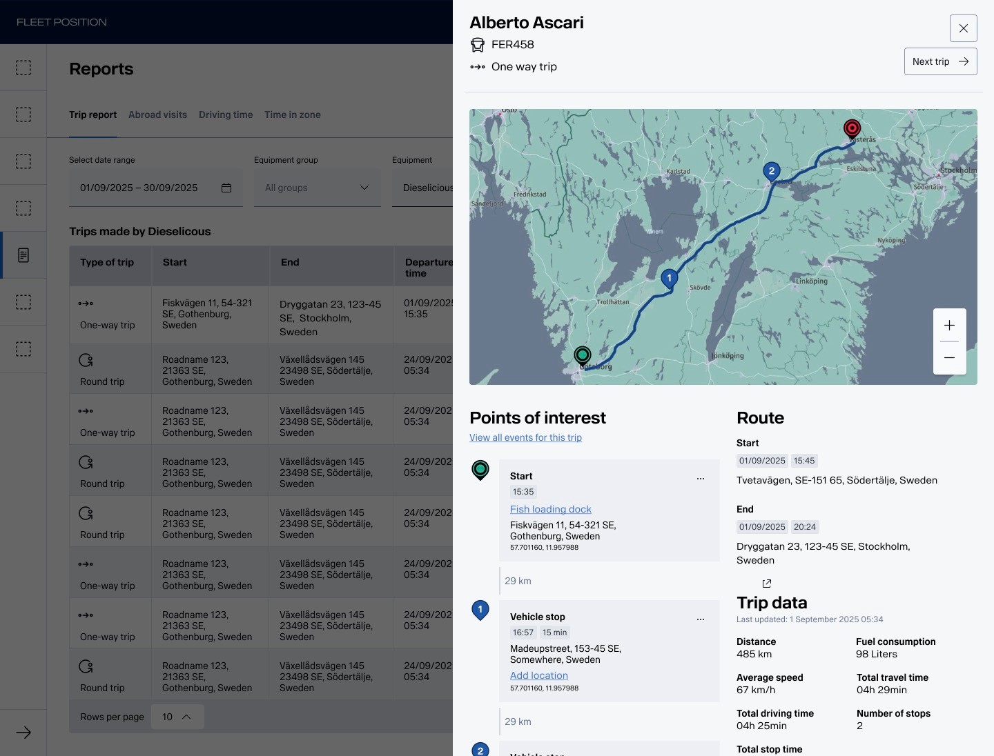This screenshot has height=756, width=994.
Task: Open the Equipment dropdown showing Dieselicious
Action: point(422,188)
